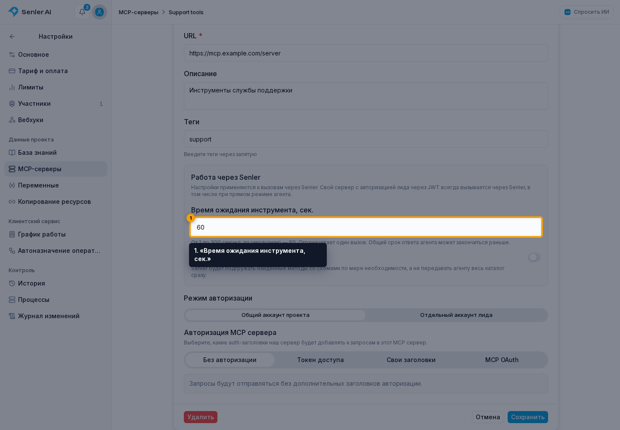This screenshot has width=620, height=430.
Task: Click the Переменные variable icon
Action: pyautogui.click(x=12, y=185)
